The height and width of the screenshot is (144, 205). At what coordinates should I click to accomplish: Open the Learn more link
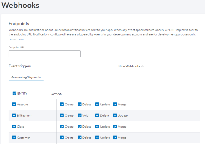click(16, 39)
